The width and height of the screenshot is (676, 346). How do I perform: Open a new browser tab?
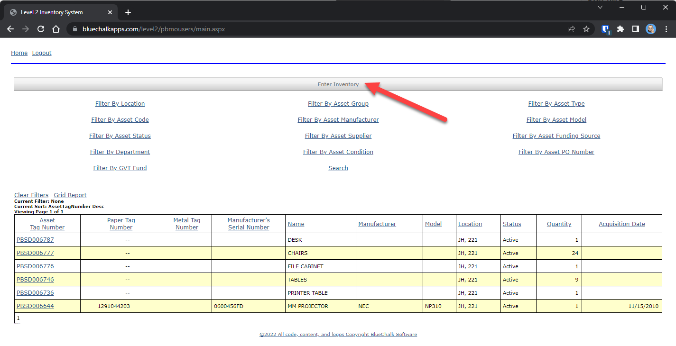[x=128, y=12]
